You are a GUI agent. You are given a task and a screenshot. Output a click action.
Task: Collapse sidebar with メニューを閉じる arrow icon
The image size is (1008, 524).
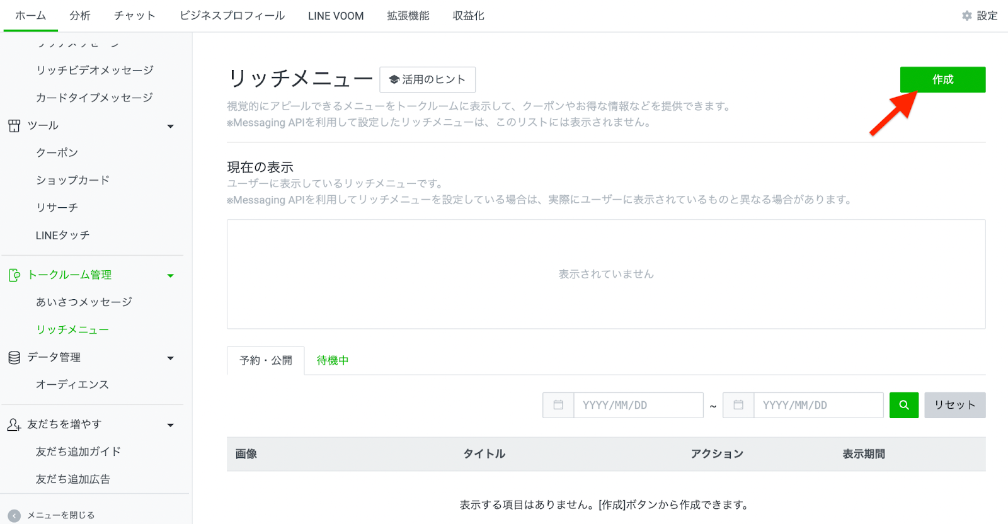point(14,515)
